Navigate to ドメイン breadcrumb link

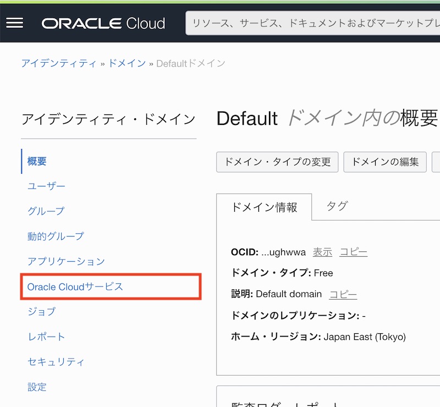pyautogui.click(x=127, y=63)
